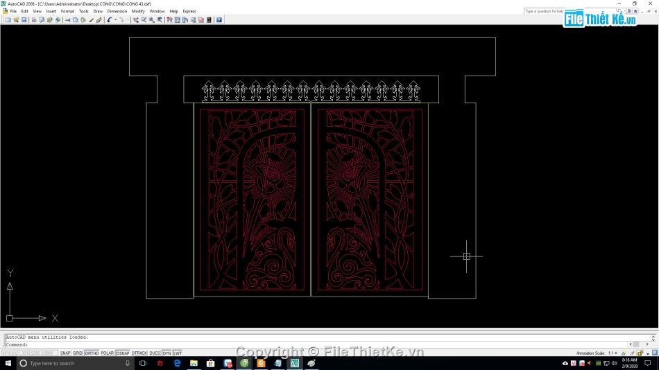Activate the Match Properties brush icon
This screenshot has height=370, width=659.
(x=91, y=19)
